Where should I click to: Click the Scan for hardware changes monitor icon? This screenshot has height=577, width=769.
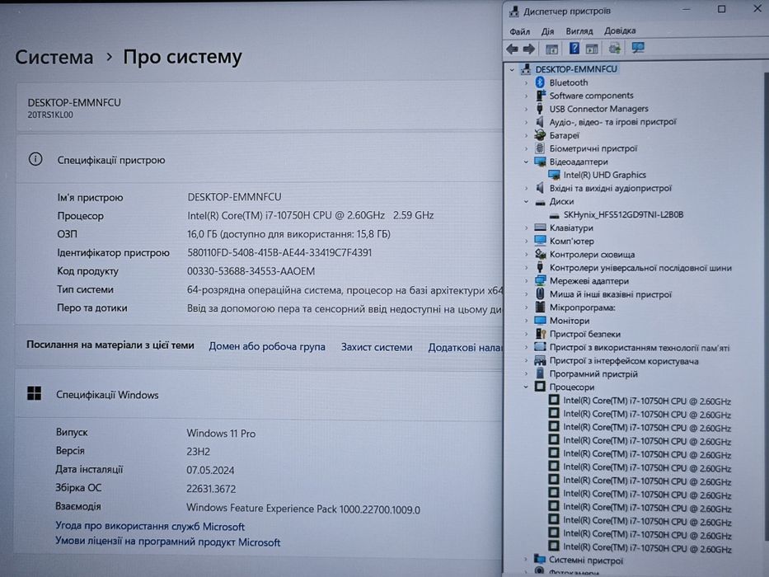coord(638,48)
